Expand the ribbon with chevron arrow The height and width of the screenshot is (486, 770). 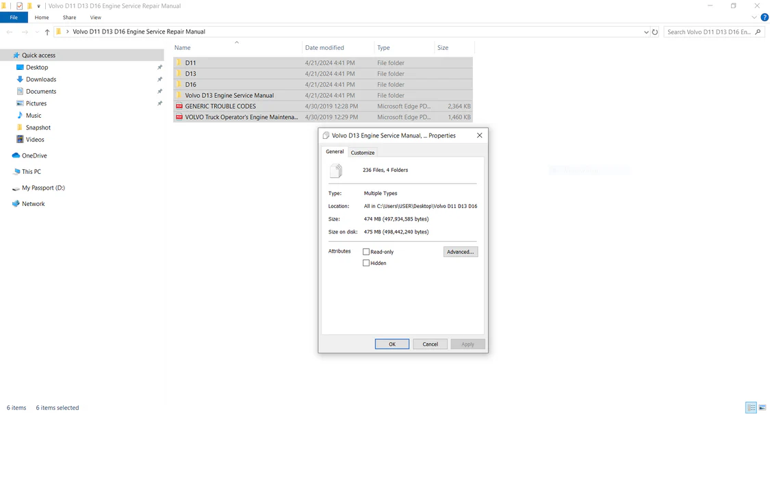click(x=754, y=17)
